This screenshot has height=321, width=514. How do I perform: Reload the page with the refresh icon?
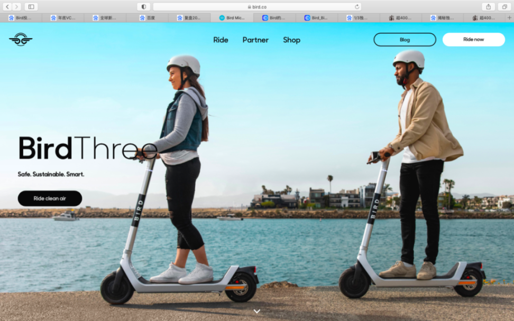coord(357,7)
